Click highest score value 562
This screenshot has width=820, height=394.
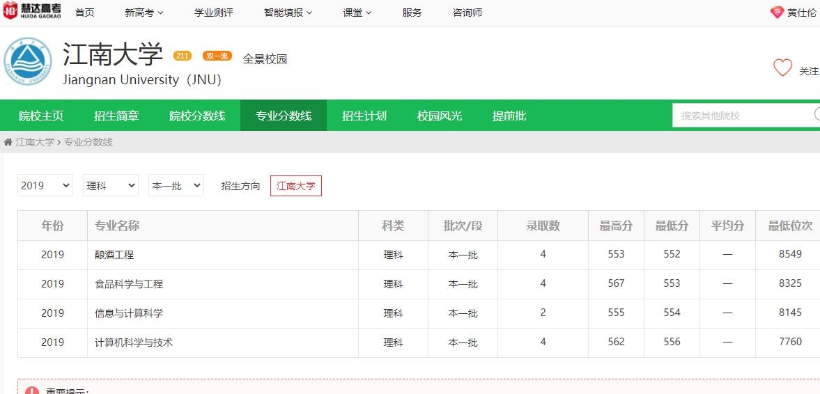pyautogui.click(x=617, y=342)
